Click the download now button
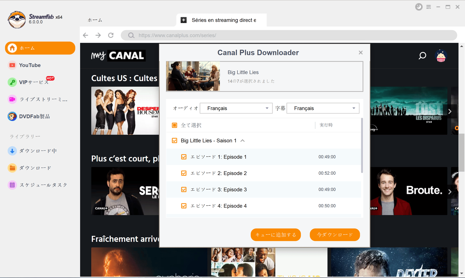465x278 pixels. point(335,235)
